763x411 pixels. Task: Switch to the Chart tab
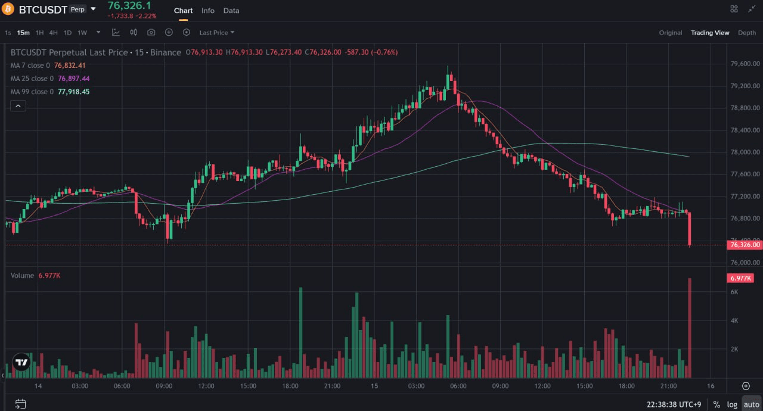tap(183, 11)
